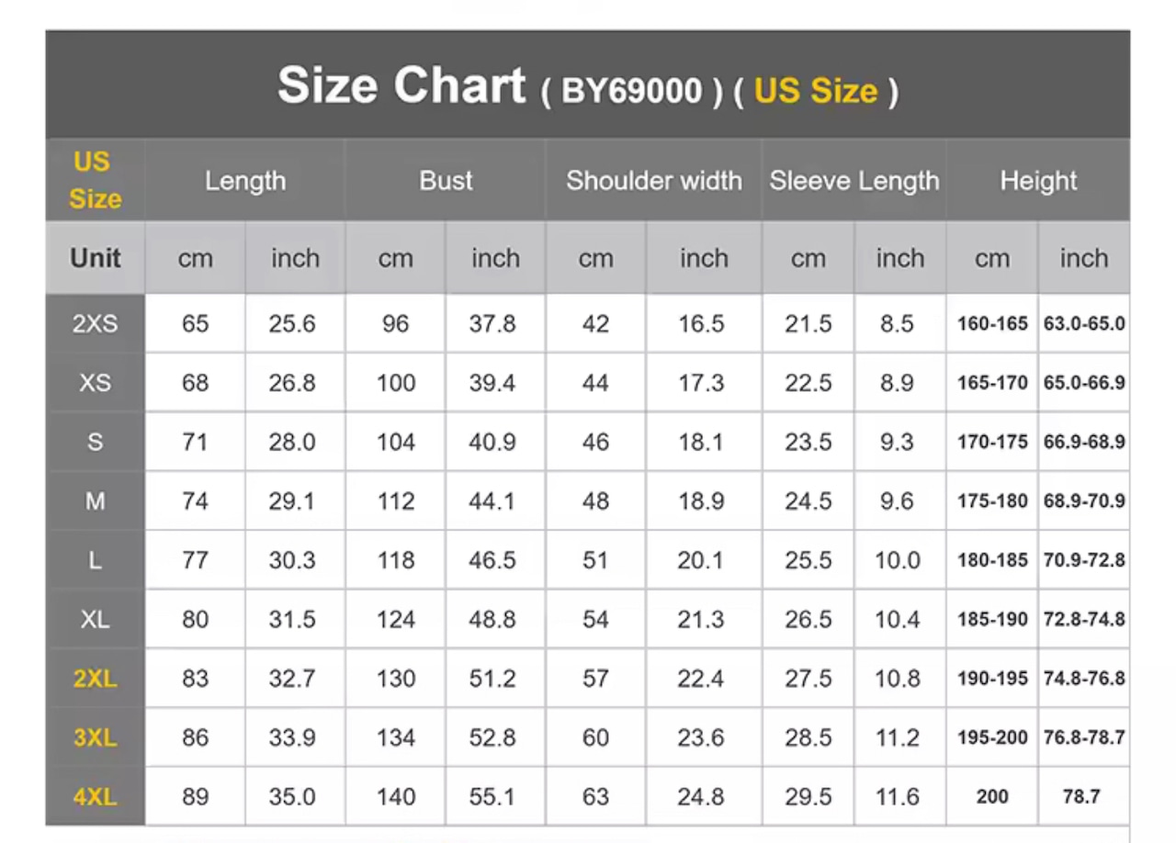This screenshot has width=1176, height=843.
Task: Click the L size length value 77
Action: (x=195, y=560)
